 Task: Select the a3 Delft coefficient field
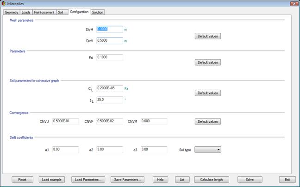coord(154,150)
